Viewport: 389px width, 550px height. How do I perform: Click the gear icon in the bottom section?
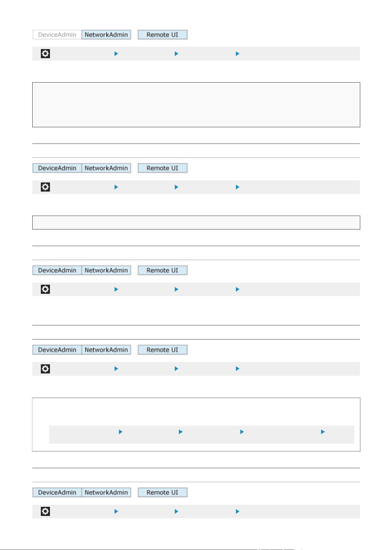click(45, 511)
